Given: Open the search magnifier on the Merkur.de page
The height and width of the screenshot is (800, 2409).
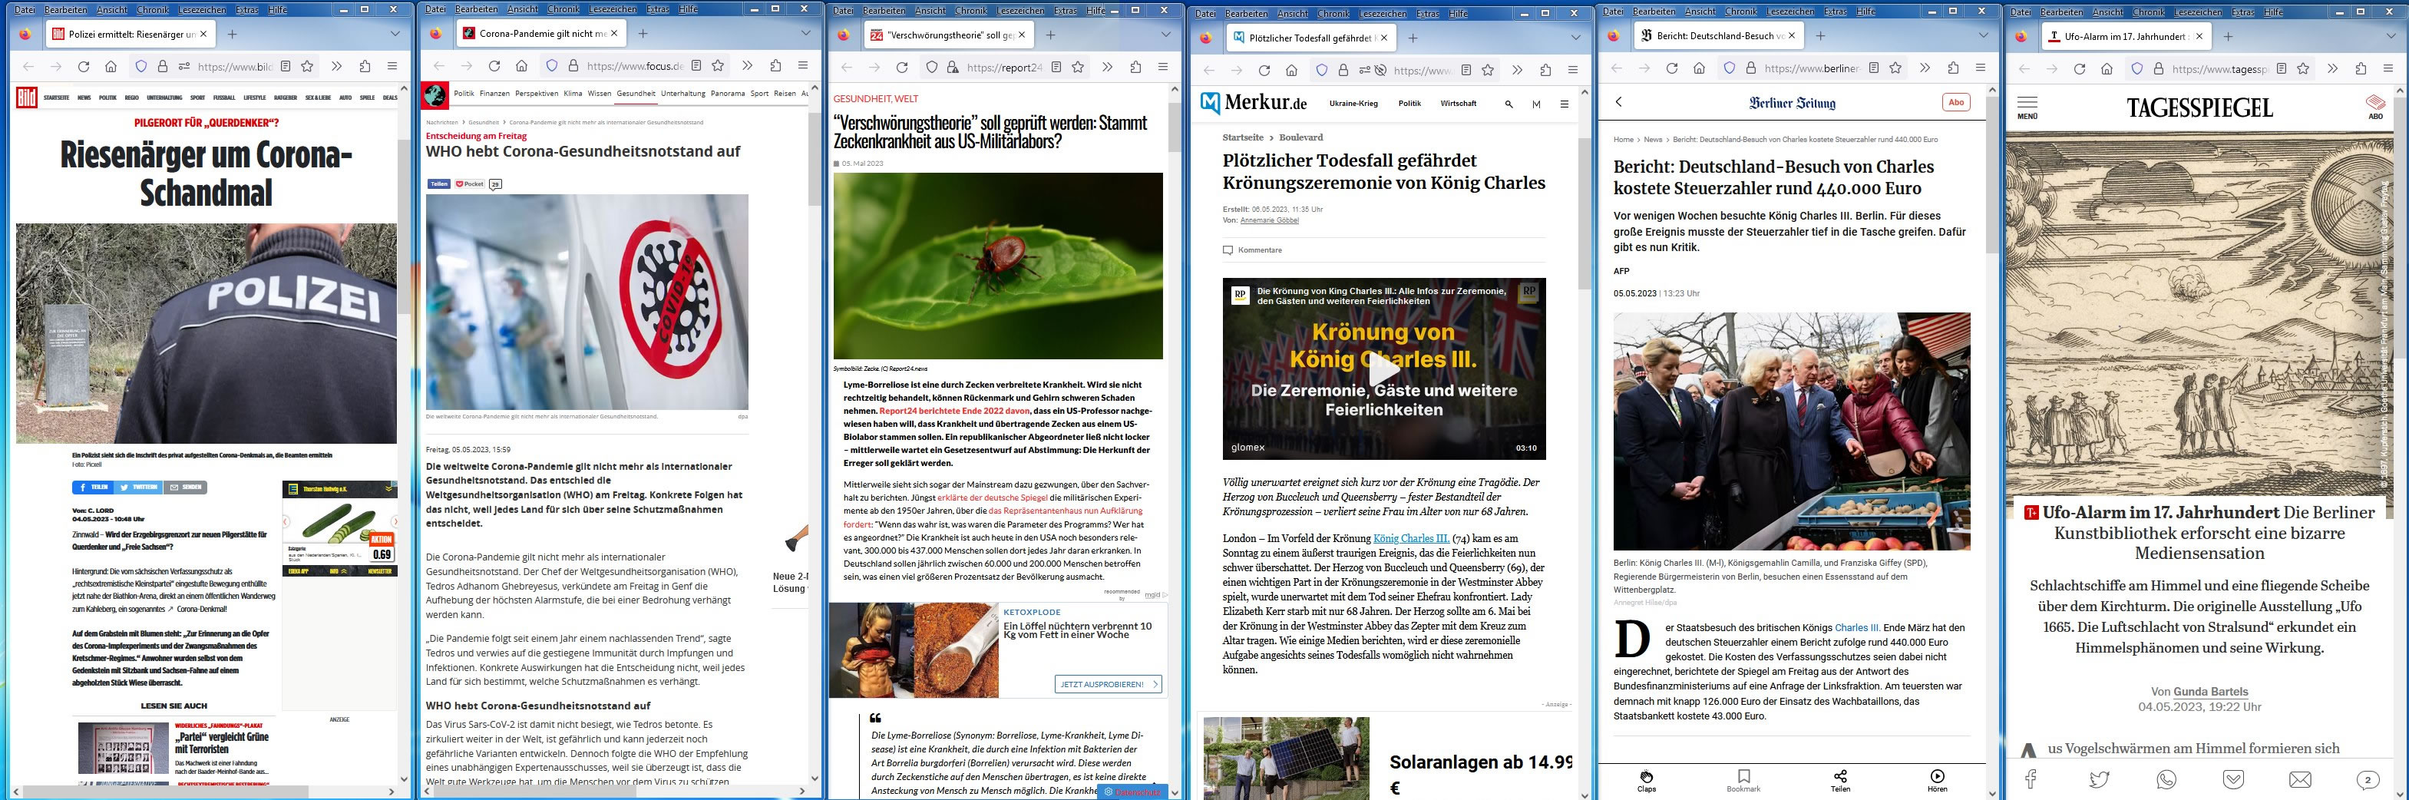Looking at the screenshot, I should [x=1509, y=104].
